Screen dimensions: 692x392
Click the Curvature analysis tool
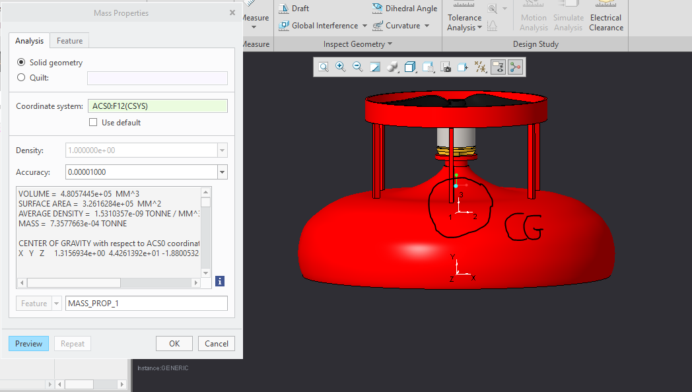pyautogui.click(x=396, y=26)
